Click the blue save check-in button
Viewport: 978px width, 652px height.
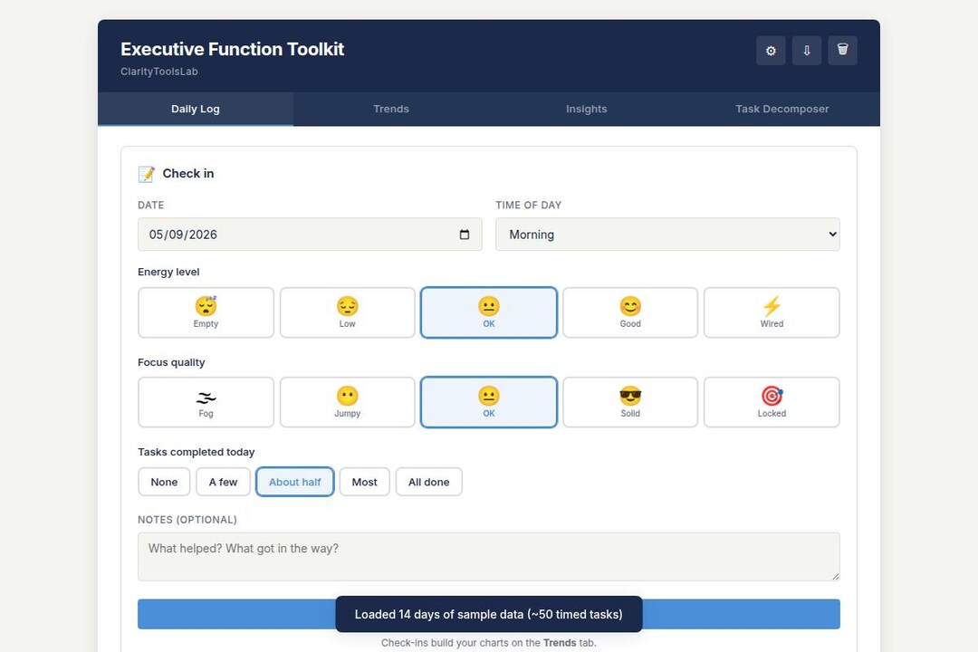(489, 614)
